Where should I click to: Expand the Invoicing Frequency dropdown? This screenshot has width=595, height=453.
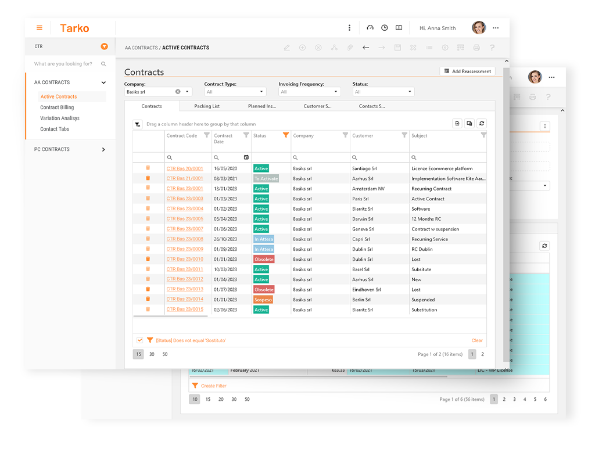(309, 92)
